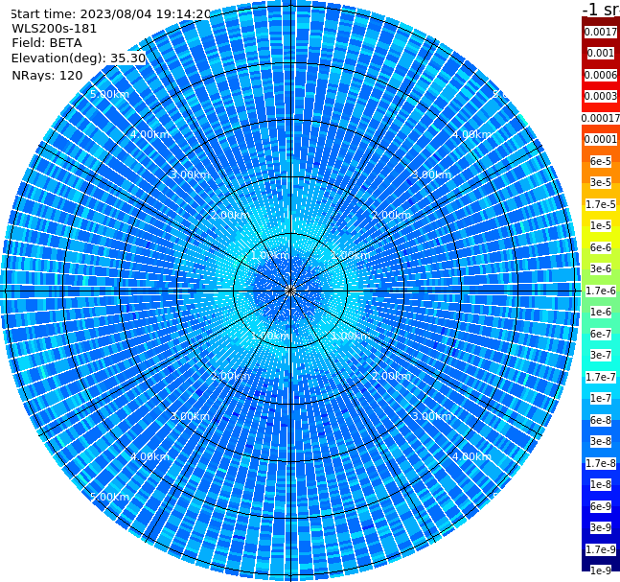Image resolution: width=620 pixels, height=582 pixels.
Task: Pick the 1e-8 colorbar label
Action: point(601,484)
